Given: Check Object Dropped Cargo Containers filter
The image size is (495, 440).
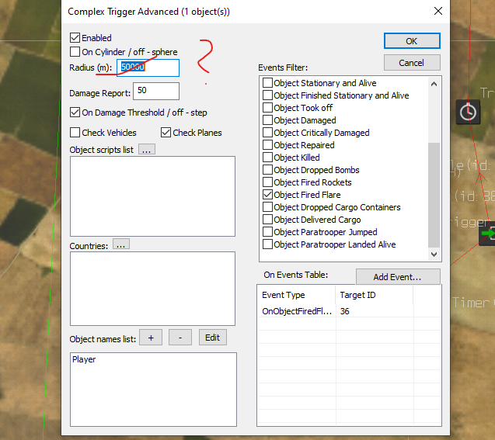Looking at the screenshot, I should point(267,206).
